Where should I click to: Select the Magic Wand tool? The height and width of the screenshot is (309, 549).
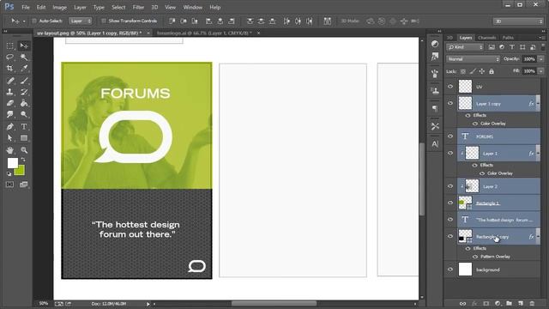click(x=24, y=57)
